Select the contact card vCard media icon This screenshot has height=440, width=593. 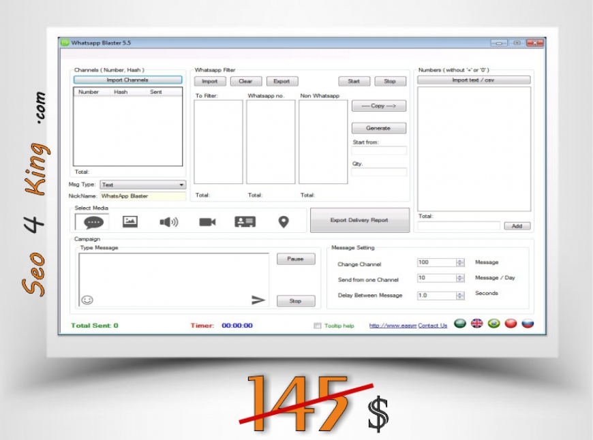pyautogui.click(x=245, y=222)
